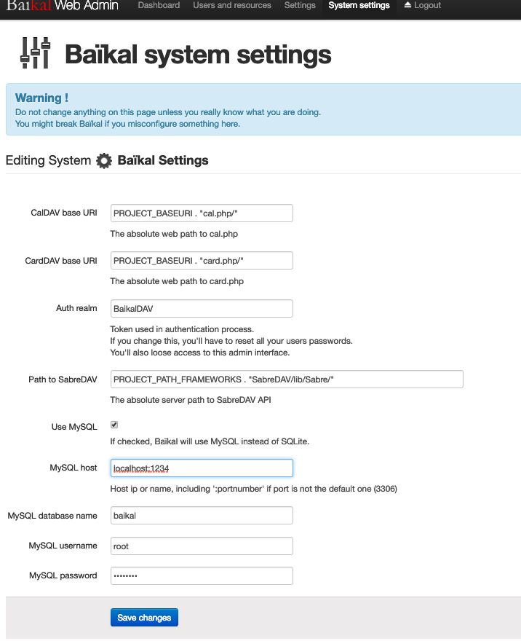Focus the CalDAV base URI field
Image resolution: width=521 pixels, height=641 pixels.
[x=202, y=213]
